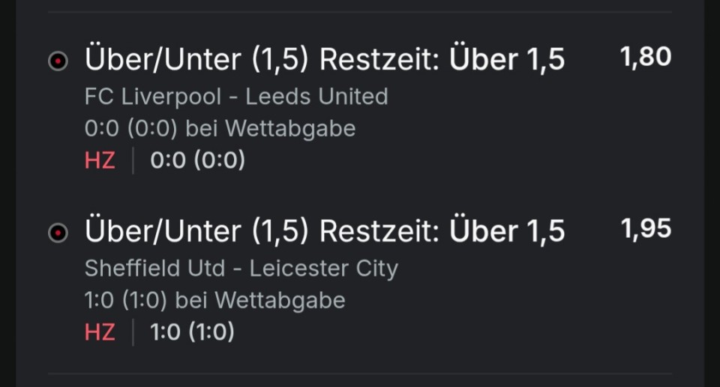Click the live indicator icon beside the Sheffield bet
The width and height of the screenshot is (720, 387).
coord(58,233)
